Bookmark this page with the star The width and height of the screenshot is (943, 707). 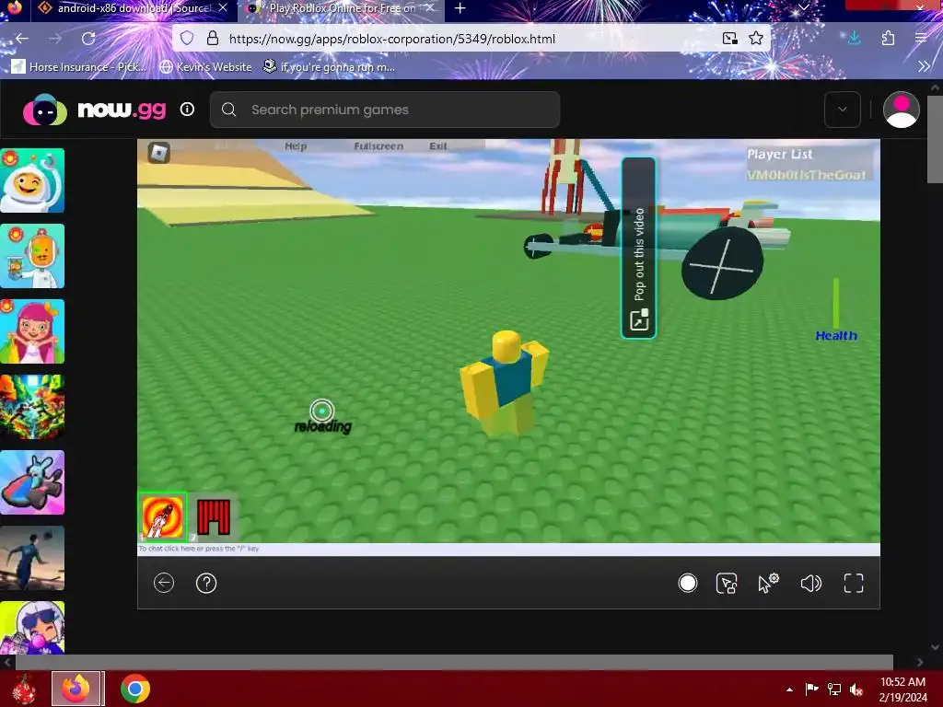coord(756,39)
